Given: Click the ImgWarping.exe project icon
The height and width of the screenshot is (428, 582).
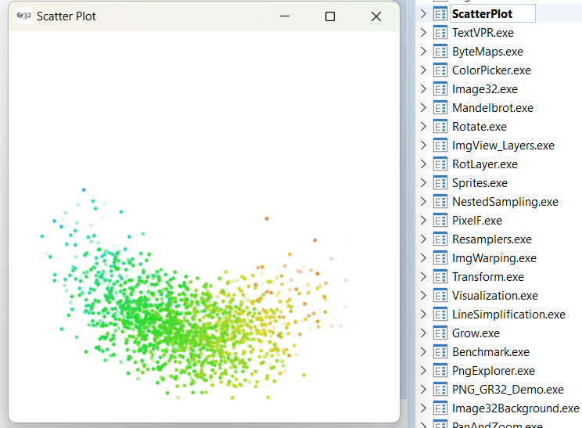Looking at the screenshot, I should pyautogui.click(x=440, y=258).
